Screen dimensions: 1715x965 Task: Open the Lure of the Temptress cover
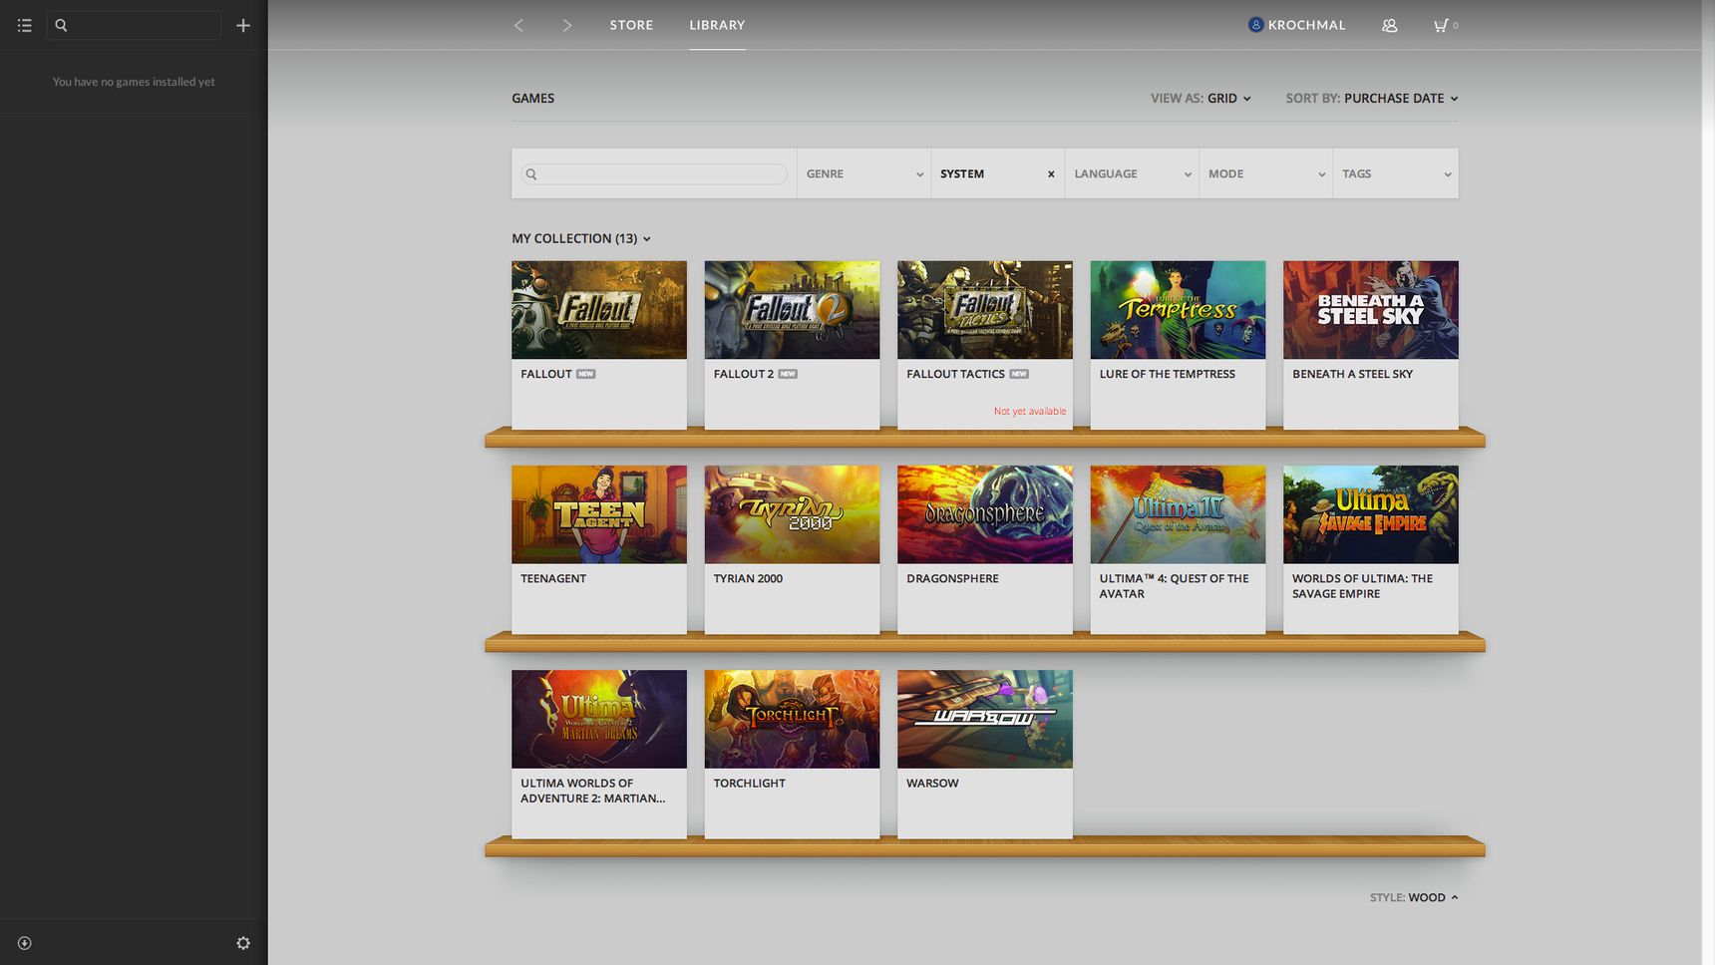coord(1178,310)
